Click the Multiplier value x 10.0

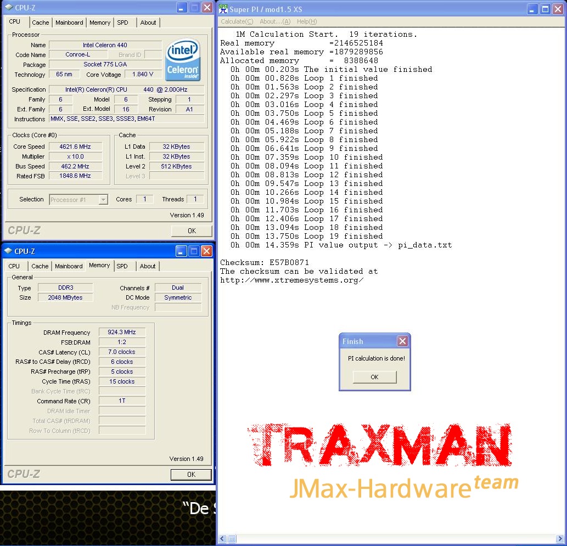pos(75,156)
